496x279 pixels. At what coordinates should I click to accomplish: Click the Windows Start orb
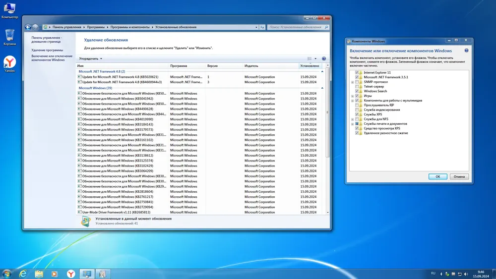[x=7, y=274]
